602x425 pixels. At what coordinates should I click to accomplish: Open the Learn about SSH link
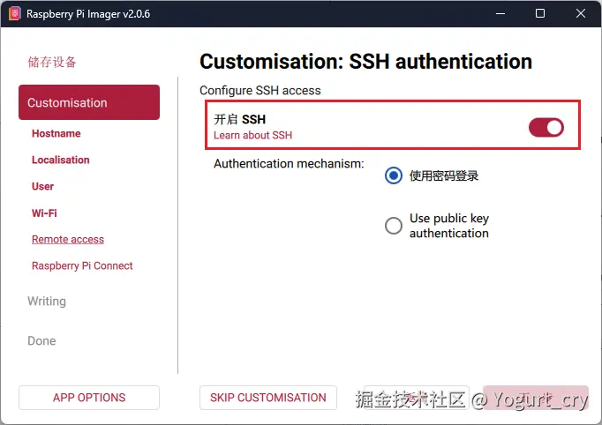[x=252, y=135]
